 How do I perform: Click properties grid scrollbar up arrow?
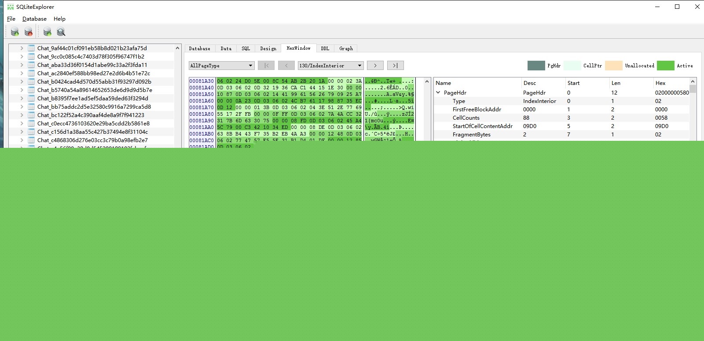[x=693, y=81]
